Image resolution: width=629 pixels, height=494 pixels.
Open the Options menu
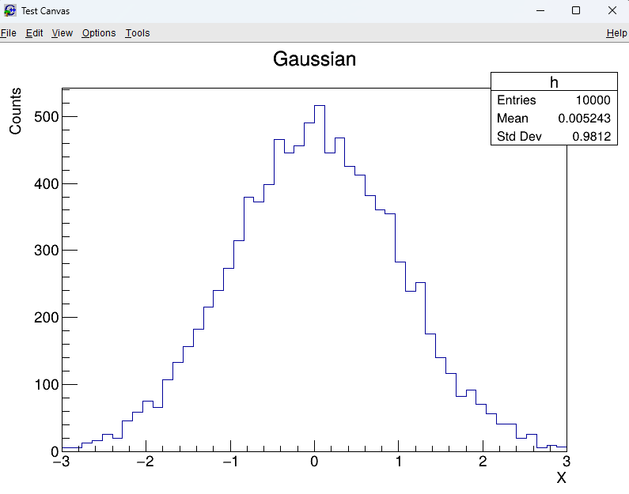(x=99, y=33)
